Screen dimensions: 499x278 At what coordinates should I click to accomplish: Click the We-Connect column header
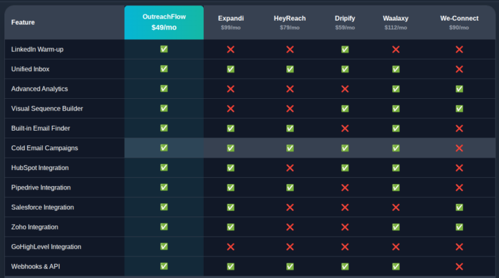click(x=459, y=22)
